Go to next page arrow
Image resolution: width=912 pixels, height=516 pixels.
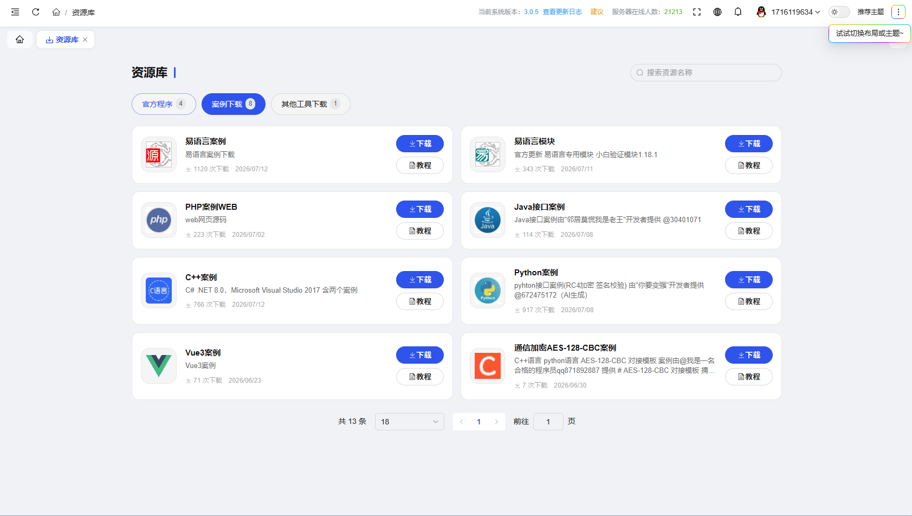tap(496, 422)
